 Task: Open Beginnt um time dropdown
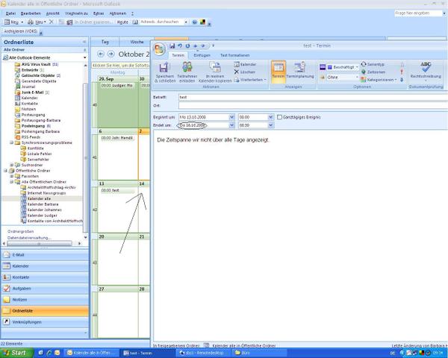tap(270, 117)
